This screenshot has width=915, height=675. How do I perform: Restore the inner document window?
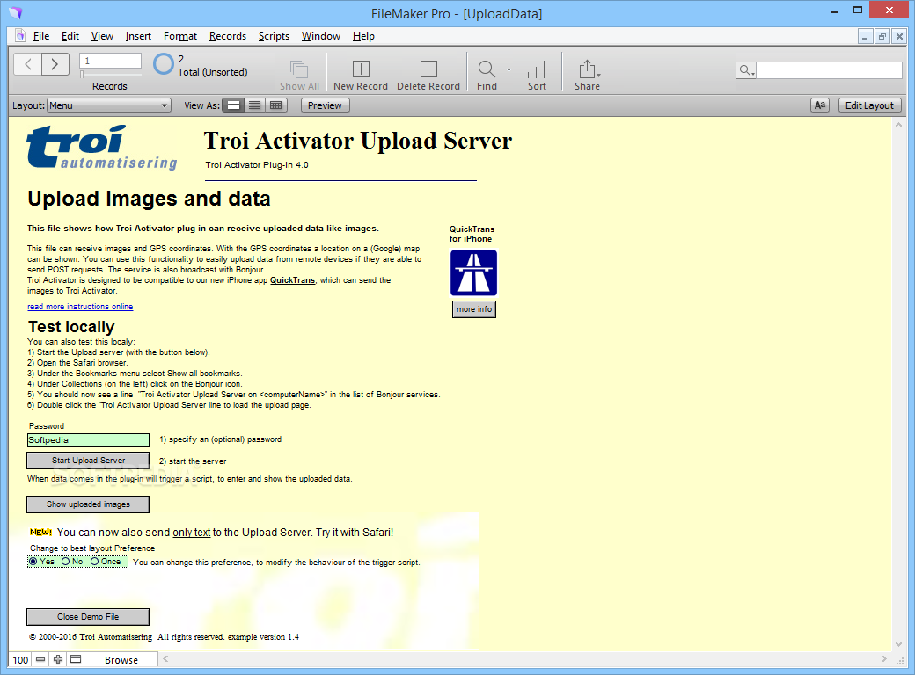pos(882,36)
